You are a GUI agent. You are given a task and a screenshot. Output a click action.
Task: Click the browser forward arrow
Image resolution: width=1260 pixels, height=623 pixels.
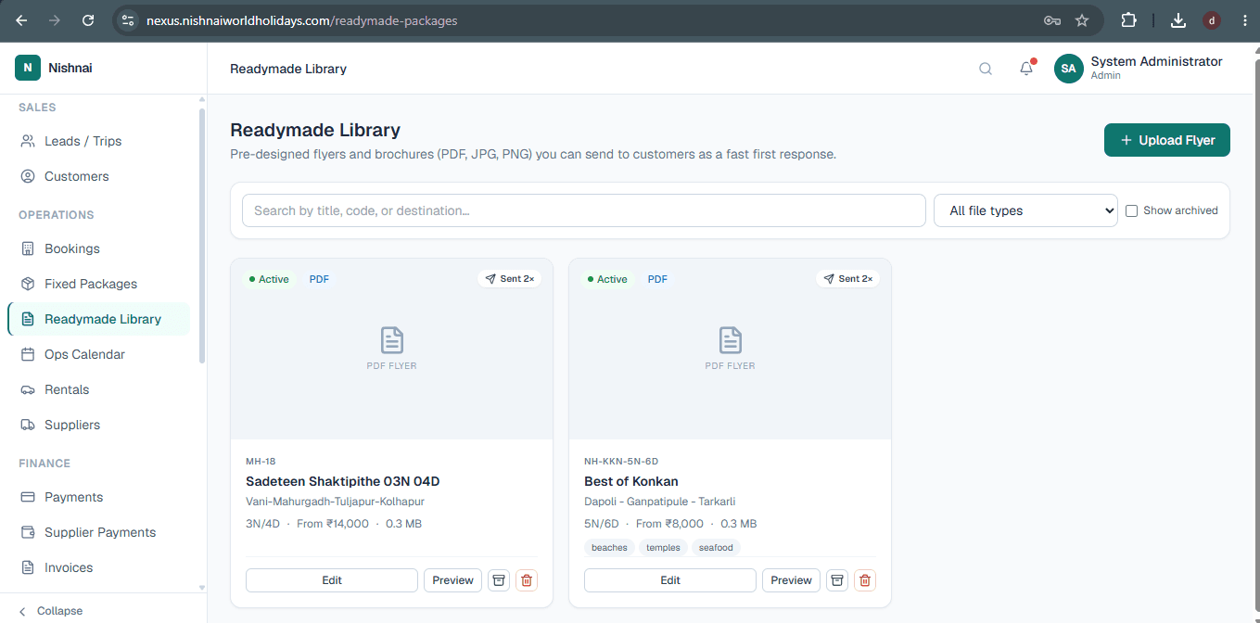pos(55,20)
